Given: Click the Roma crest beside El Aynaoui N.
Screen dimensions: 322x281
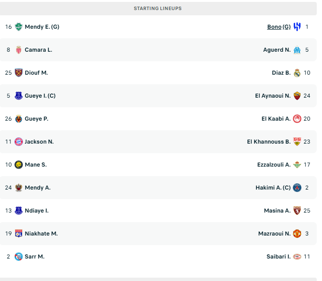Looking at the screenshot, I should click(297, 96).
